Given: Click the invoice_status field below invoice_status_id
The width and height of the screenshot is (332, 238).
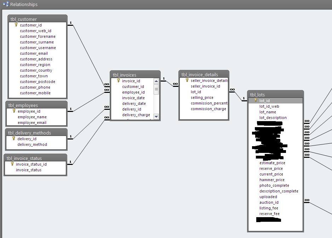Looking at the screenshot, I should [29, 170].
